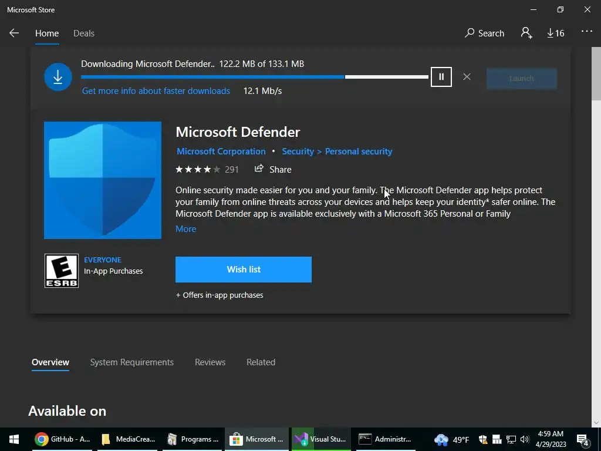Click the greyed-out Launch button
This screenshot has height=451, width=601.
click(x=522, y=78)
